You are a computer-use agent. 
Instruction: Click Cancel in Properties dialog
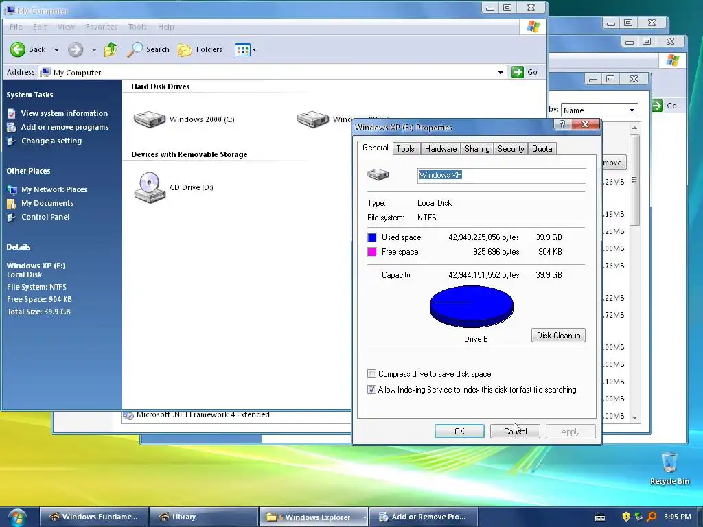(x=515, y=431)
